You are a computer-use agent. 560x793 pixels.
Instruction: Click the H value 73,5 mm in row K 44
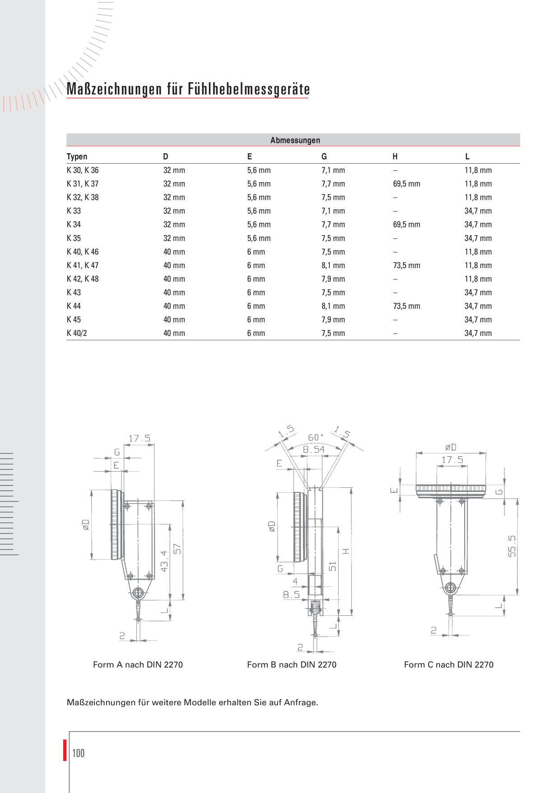coord(406,306)
